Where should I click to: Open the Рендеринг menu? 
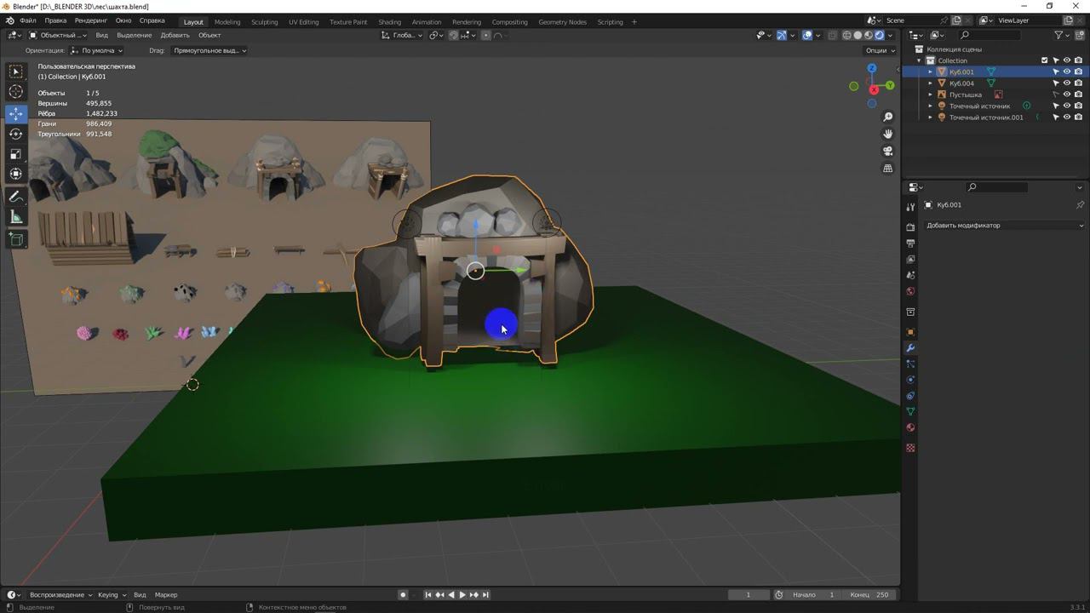90,20
